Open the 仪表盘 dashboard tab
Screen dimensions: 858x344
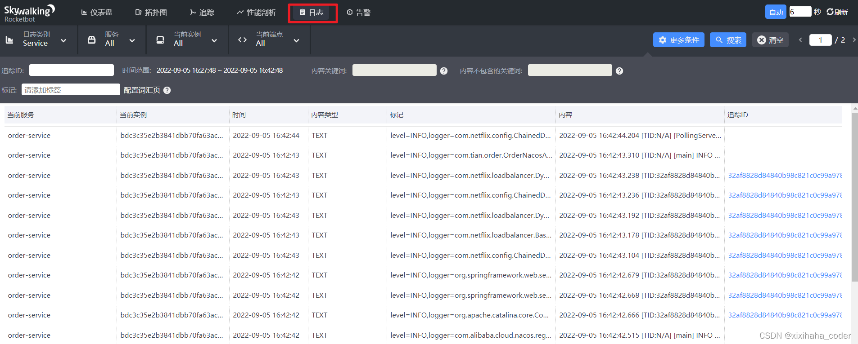point(97,12)
